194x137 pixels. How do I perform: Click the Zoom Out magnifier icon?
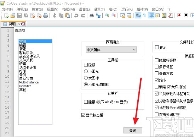click(x=114, y=16)
